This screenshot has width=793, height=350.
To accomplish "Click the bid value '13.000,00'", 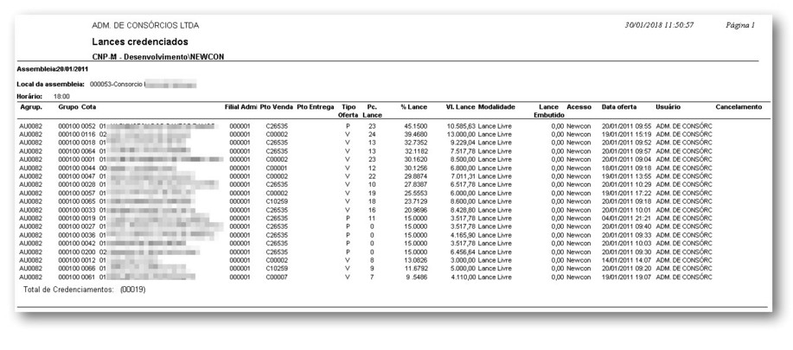I will (x=461, y=134).
